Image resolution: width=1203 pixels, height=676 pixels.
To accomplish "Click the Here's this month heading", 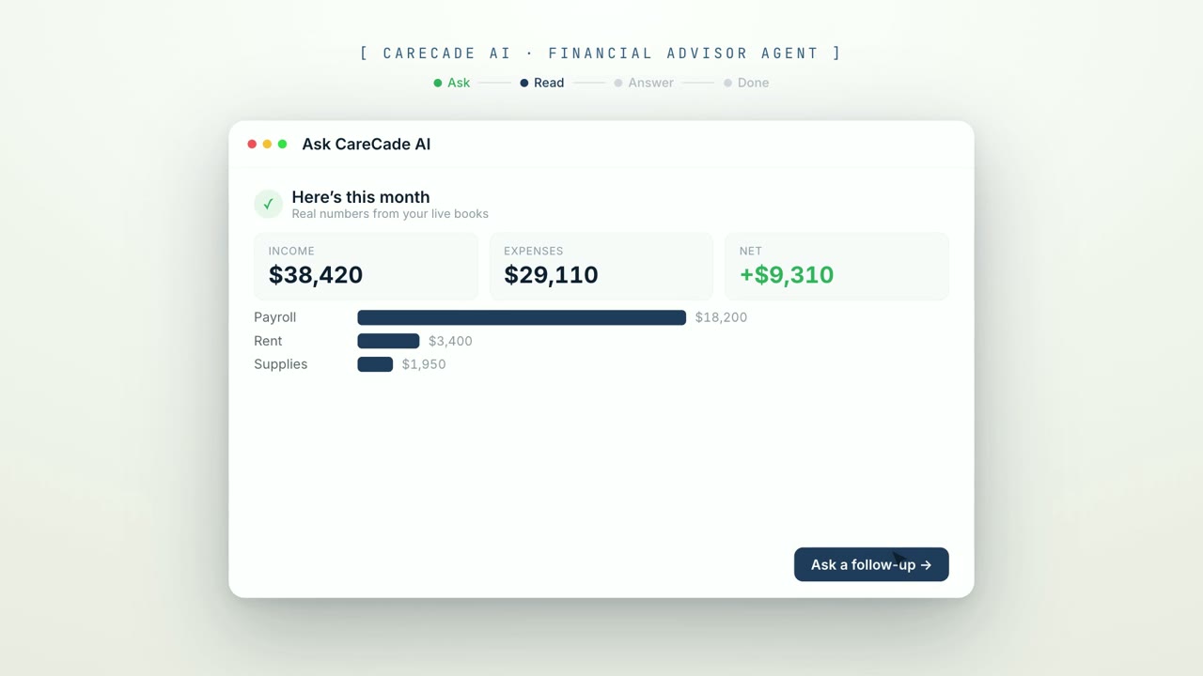I will [361, 197].
